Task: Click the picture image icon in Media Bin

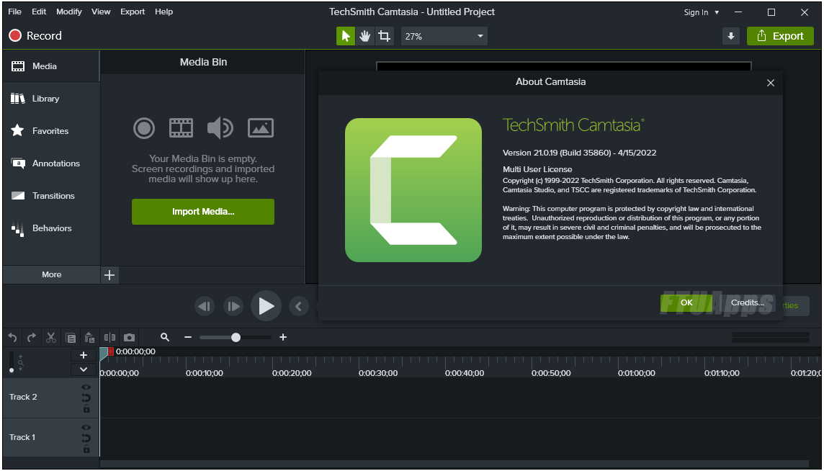Action: [x=261, y=127]
